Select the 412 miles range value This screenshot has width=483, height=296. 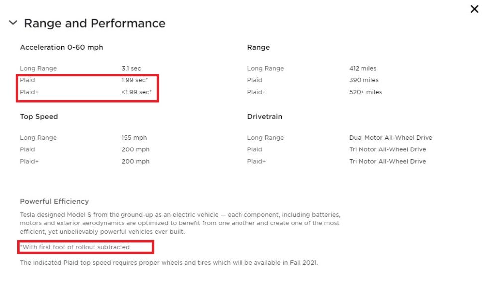click(363, 68)
